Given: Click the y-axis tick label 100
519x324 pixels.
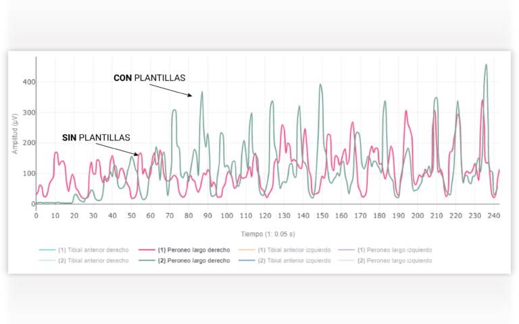Looking at the screenshot, I should point(29,173).
